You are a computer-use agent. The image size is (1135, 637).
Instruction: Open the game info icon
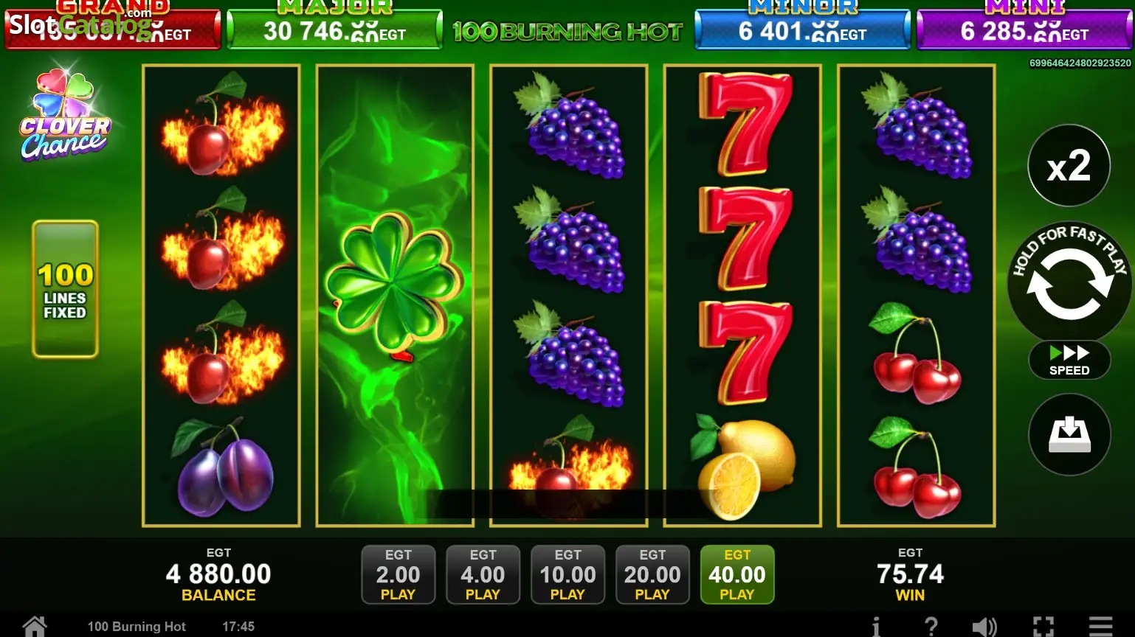(876, 627)
